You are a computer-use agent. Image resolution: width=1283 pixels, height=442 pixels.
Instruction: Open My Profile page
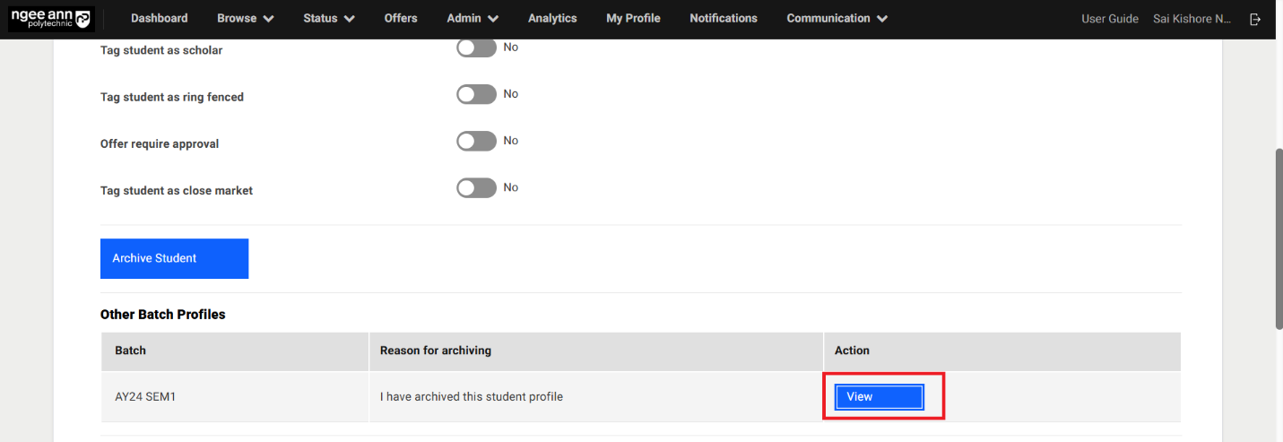pos(633,19)
